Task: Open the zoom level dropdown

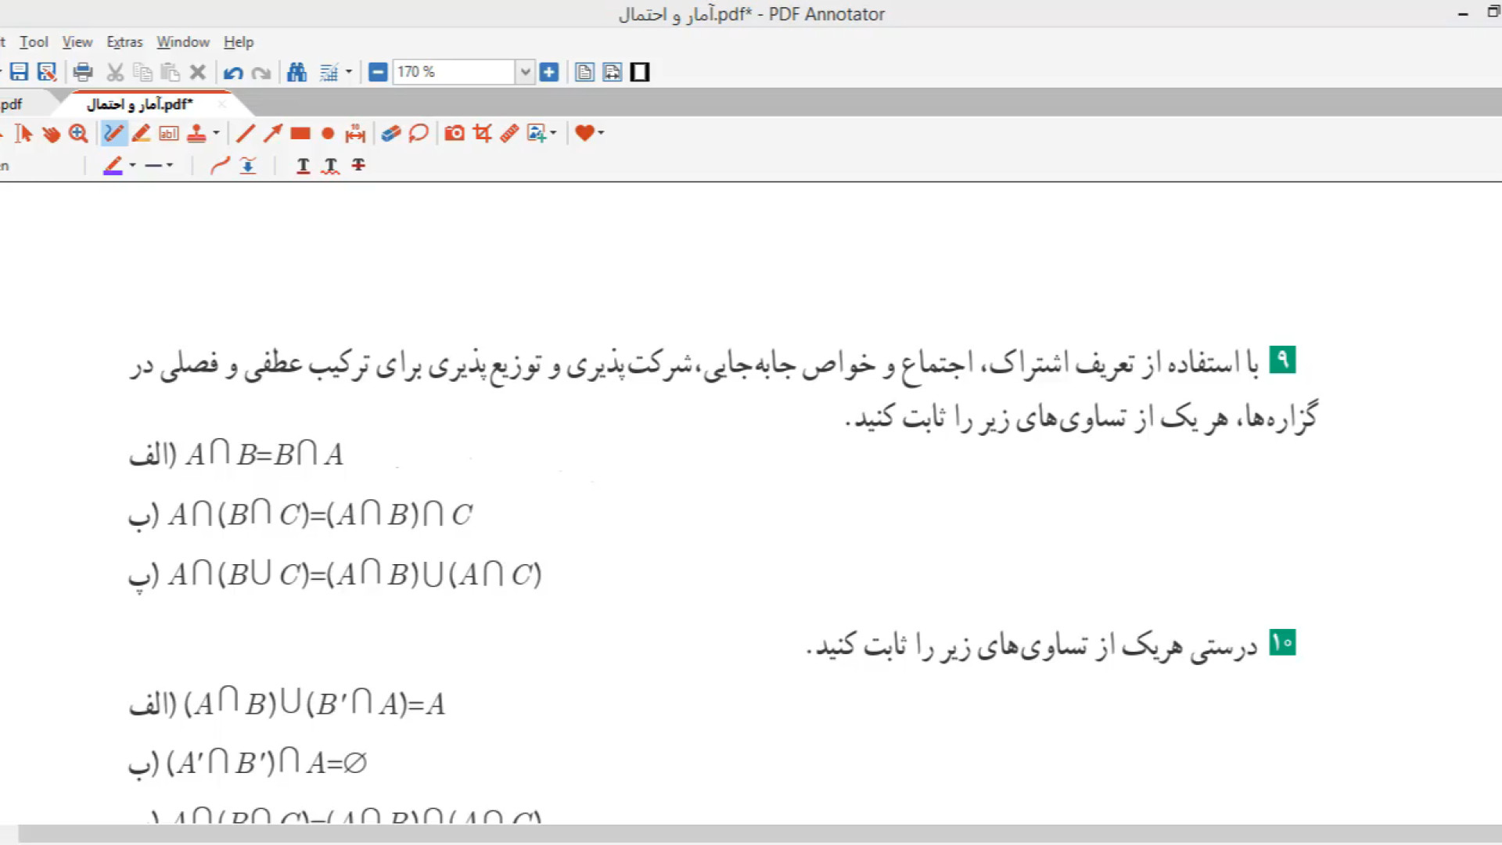Action: (x=525, y=73)
